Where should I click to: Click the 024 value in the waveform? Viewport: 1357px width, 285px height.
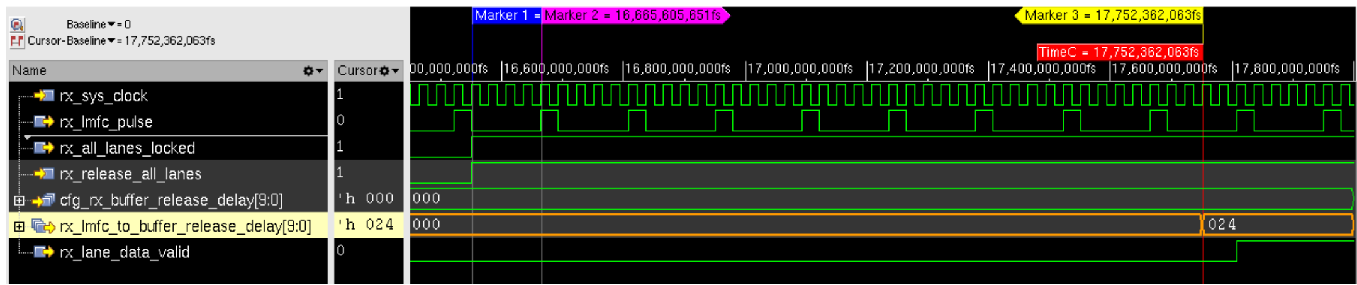click(x=1222, y=225)
